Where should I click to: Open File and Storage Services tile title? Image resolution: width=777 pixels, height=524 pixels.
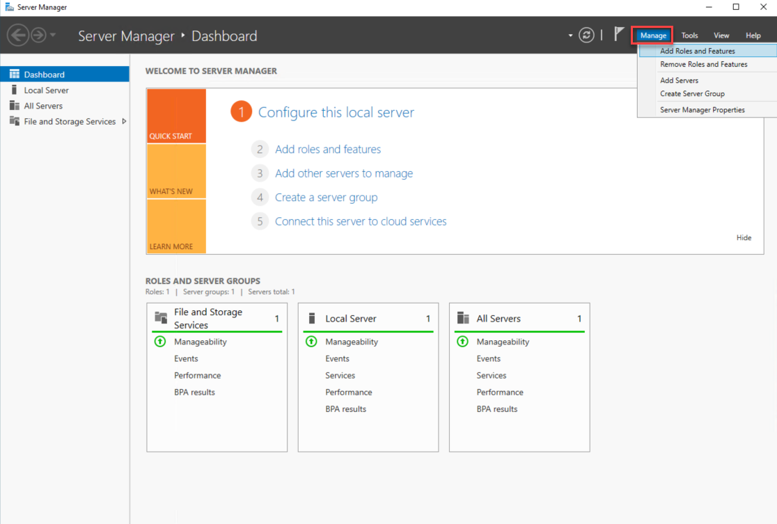point(208,319)
